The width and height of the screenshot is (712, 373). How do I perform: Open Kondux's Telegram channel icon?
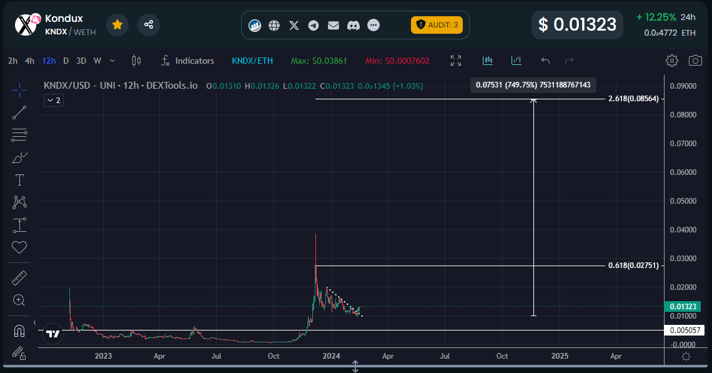pyautogui.click(x=314, y=25)
